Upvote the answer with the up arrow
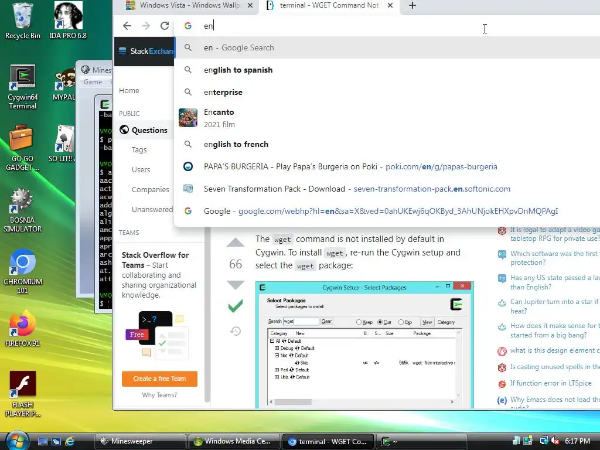Viewport: 600px width, 450px height. click(236, 243)
